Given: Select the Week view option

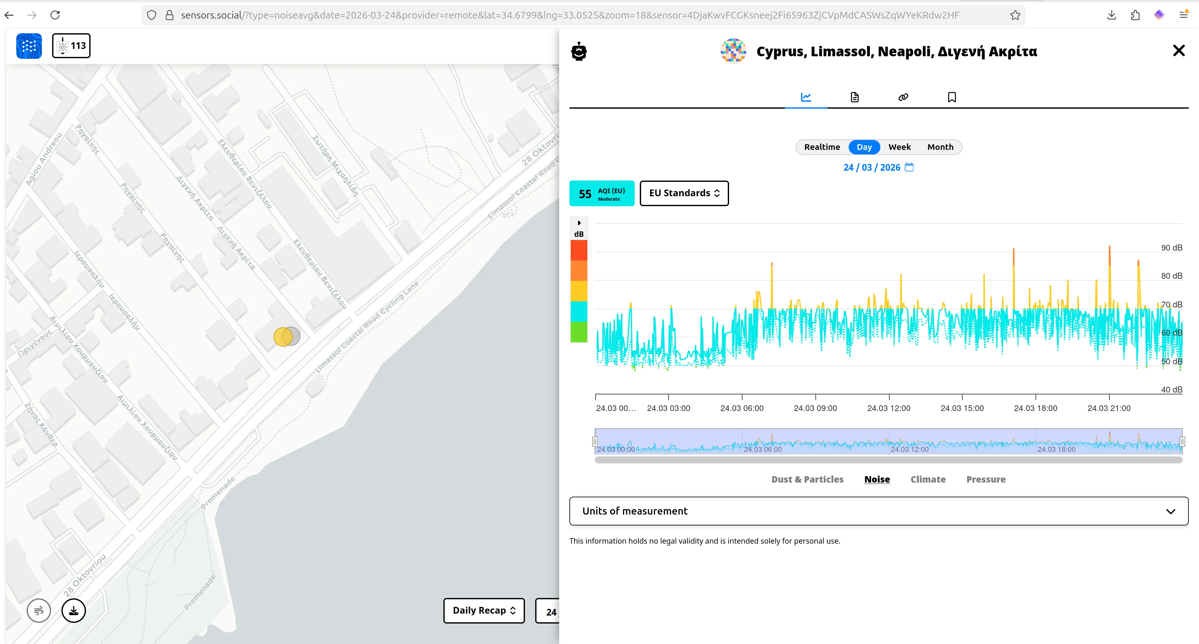Looking at the screenshot, I should click(x=899, y=147).
